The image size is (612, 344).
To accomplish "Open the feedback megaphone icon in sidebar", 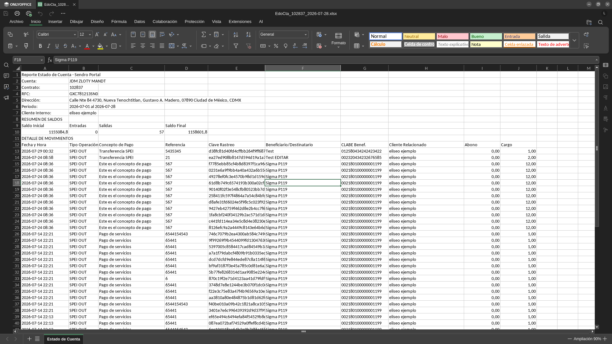I will coord(6,97).
